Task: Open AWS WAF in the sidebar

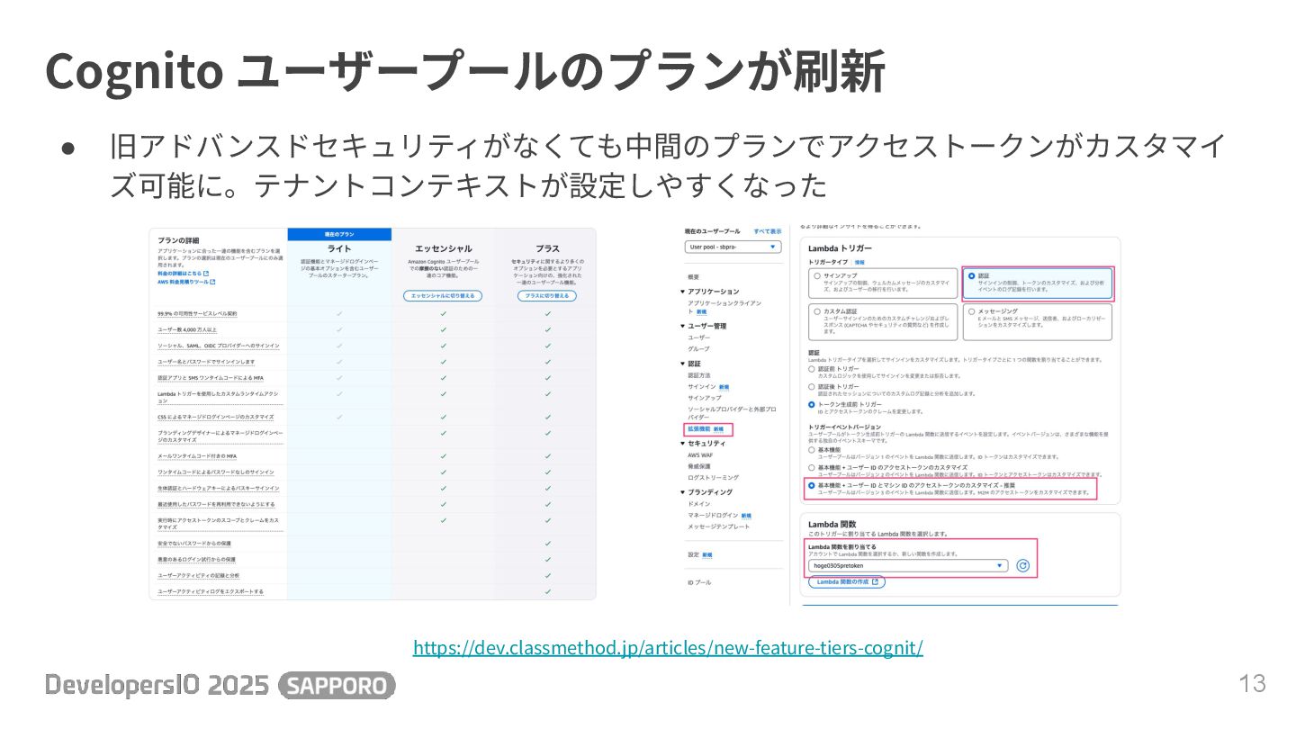Action: tap(700, 455)
